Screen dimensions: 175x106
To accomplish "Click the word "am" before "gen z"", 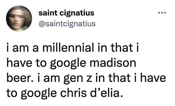I will click(52, 78).
